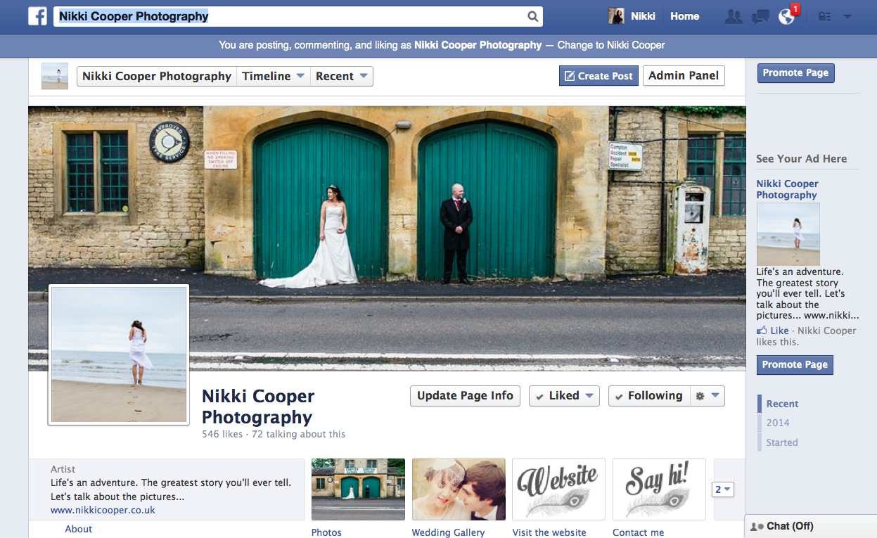Click Change to Nikki Cooper link
This screenshot has width=877, height=538.
(x=611, y=45)
